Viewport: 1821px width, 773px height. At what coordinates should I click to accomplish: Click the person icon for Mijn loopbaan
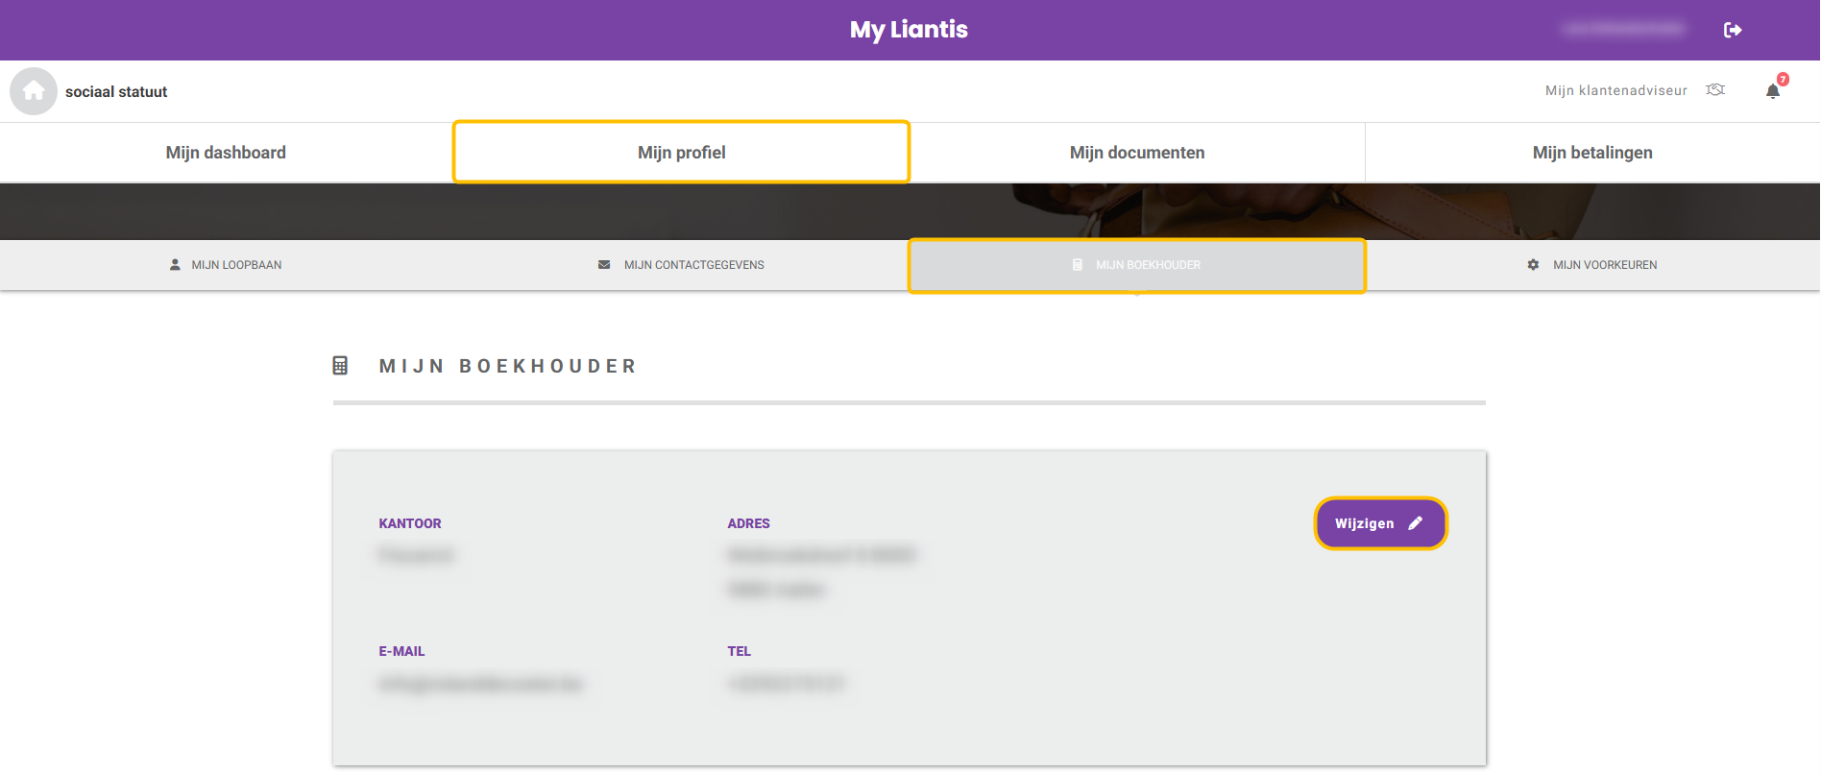[175, 265]
